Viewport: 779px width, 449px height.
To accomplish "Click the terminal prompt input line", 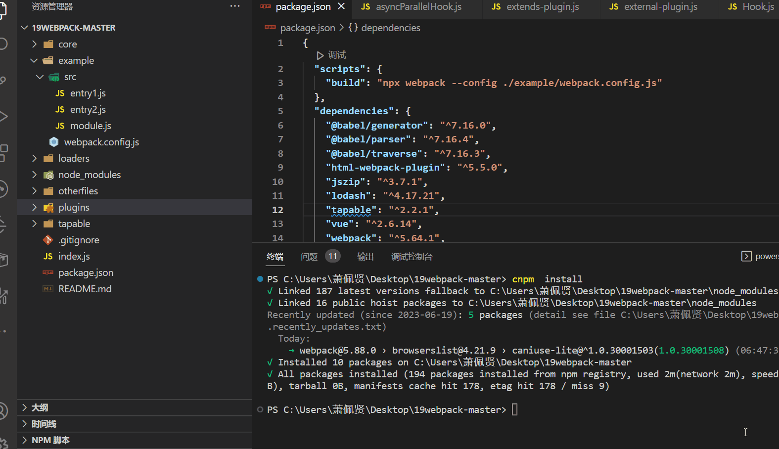I will [515, 410].
